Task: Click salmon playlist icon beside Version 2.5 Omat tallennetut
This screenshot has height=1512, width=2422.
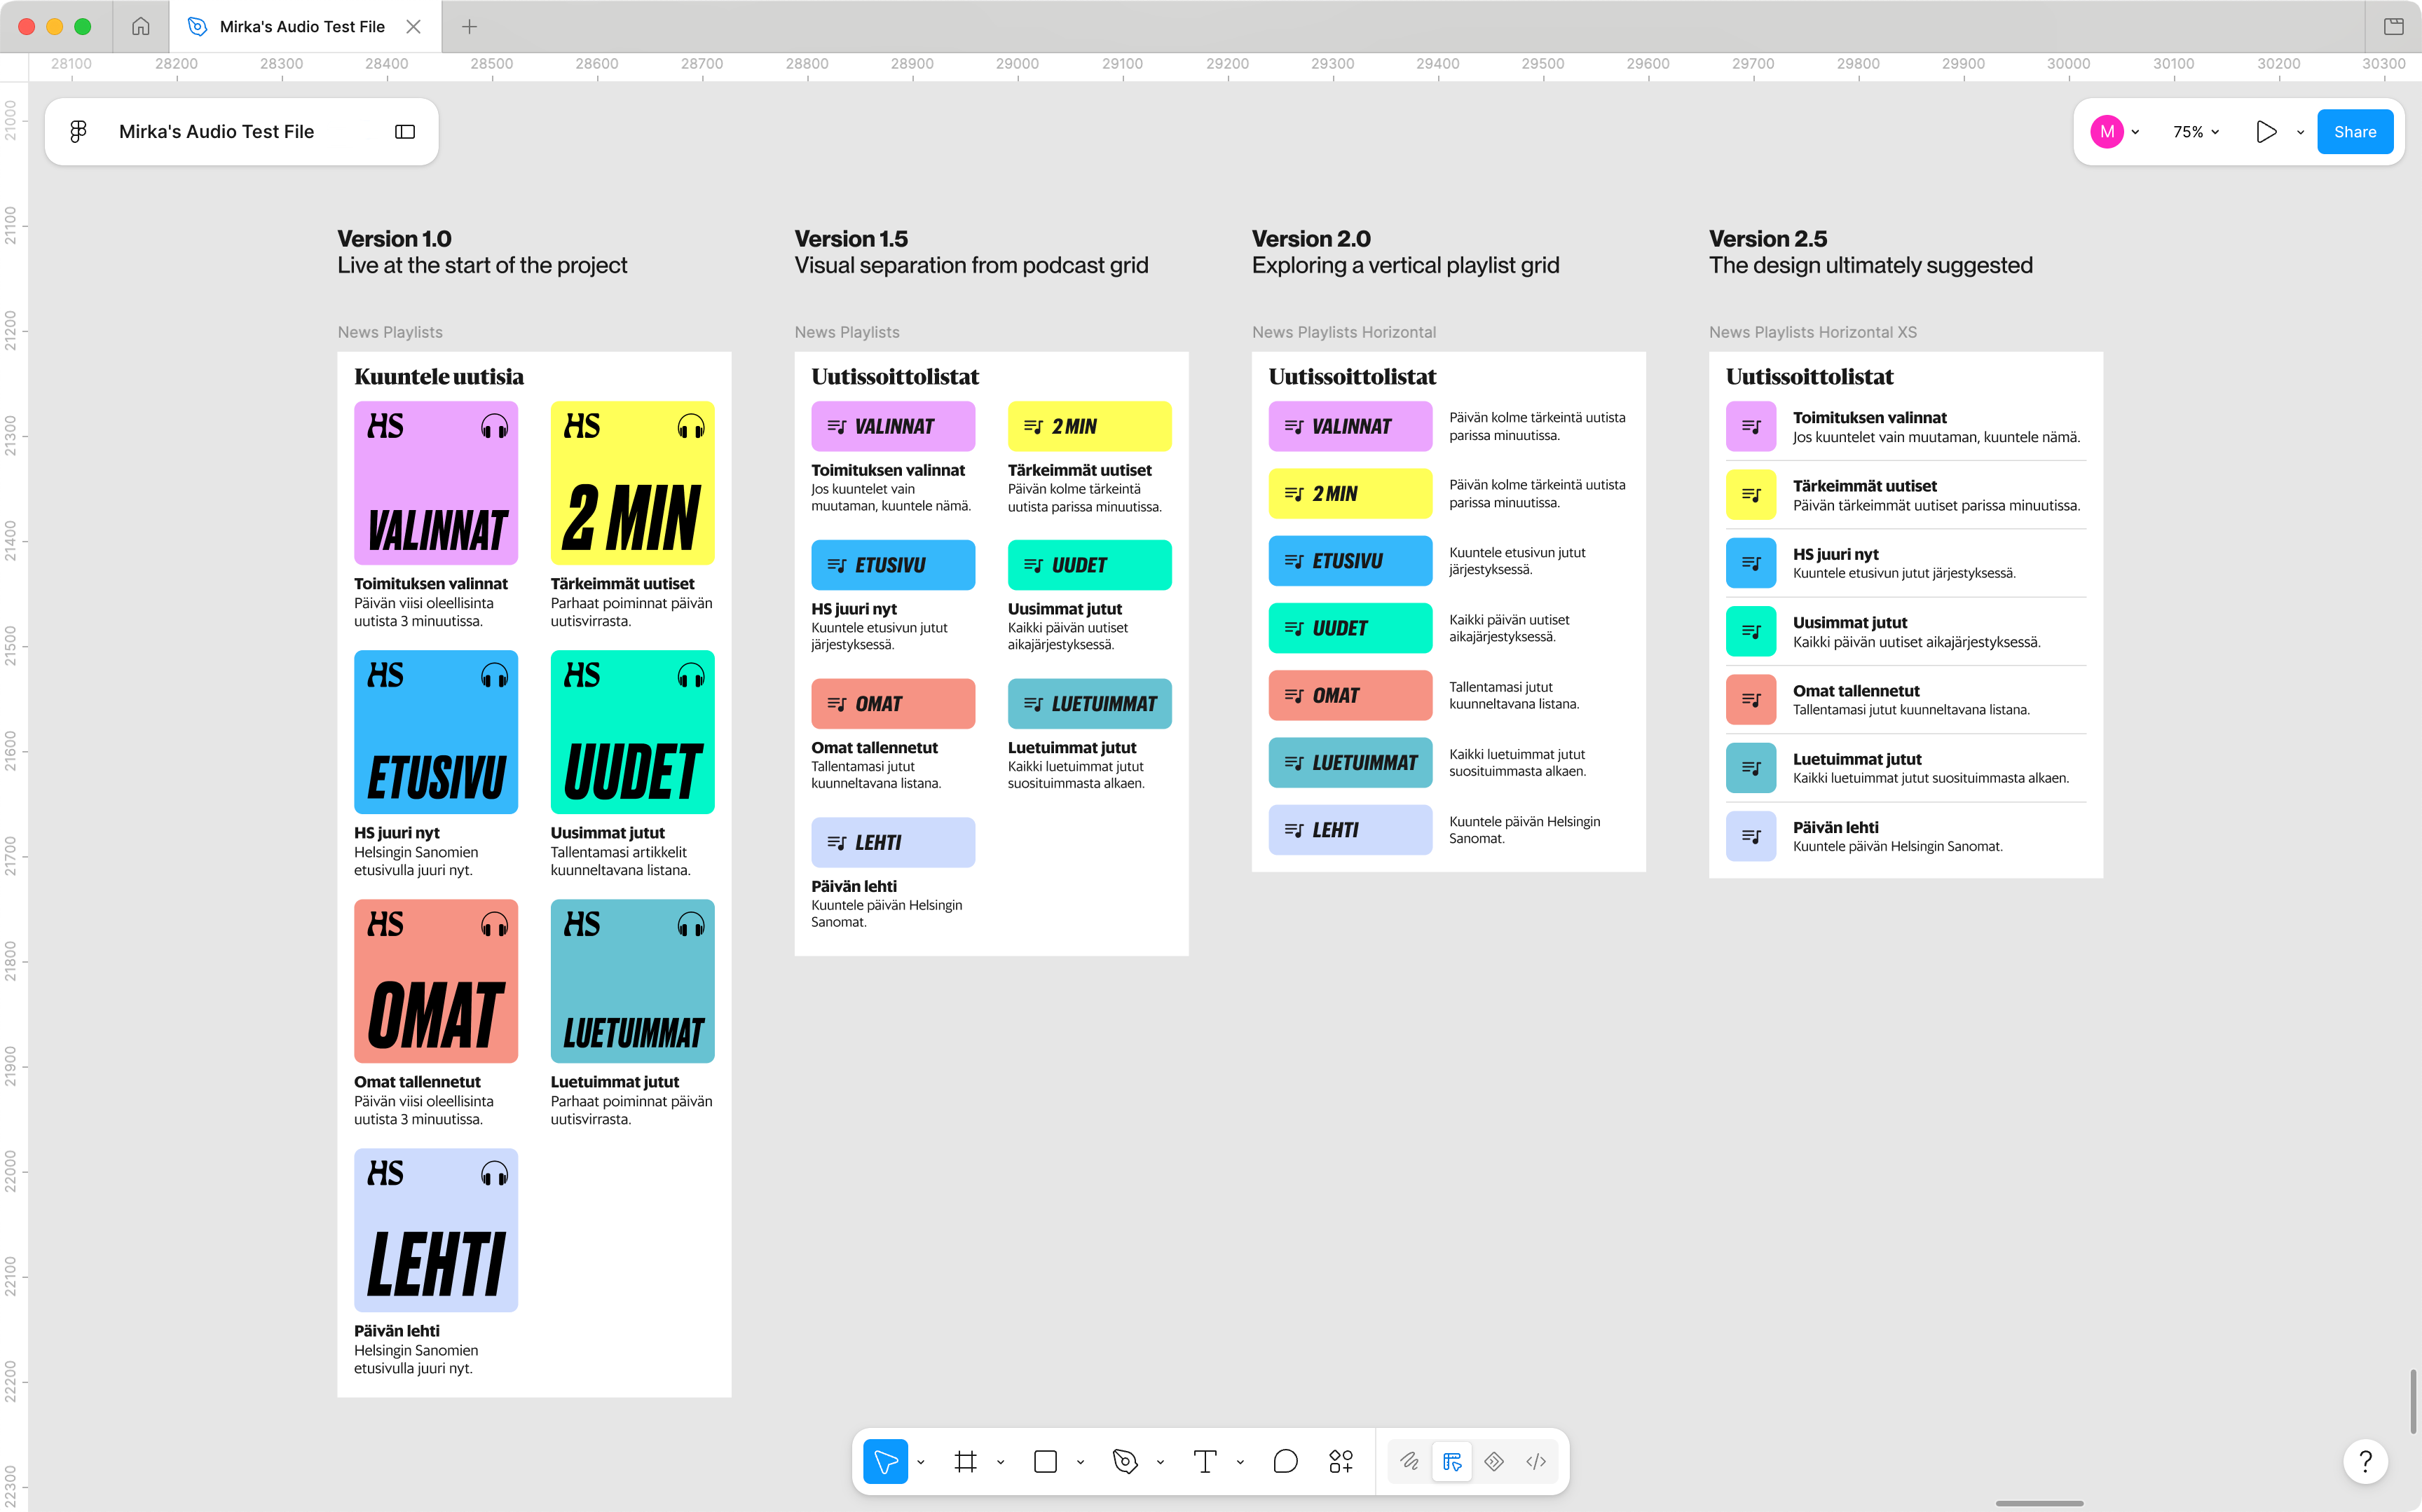Action: pyautogui.click(x=1751, y=700)
